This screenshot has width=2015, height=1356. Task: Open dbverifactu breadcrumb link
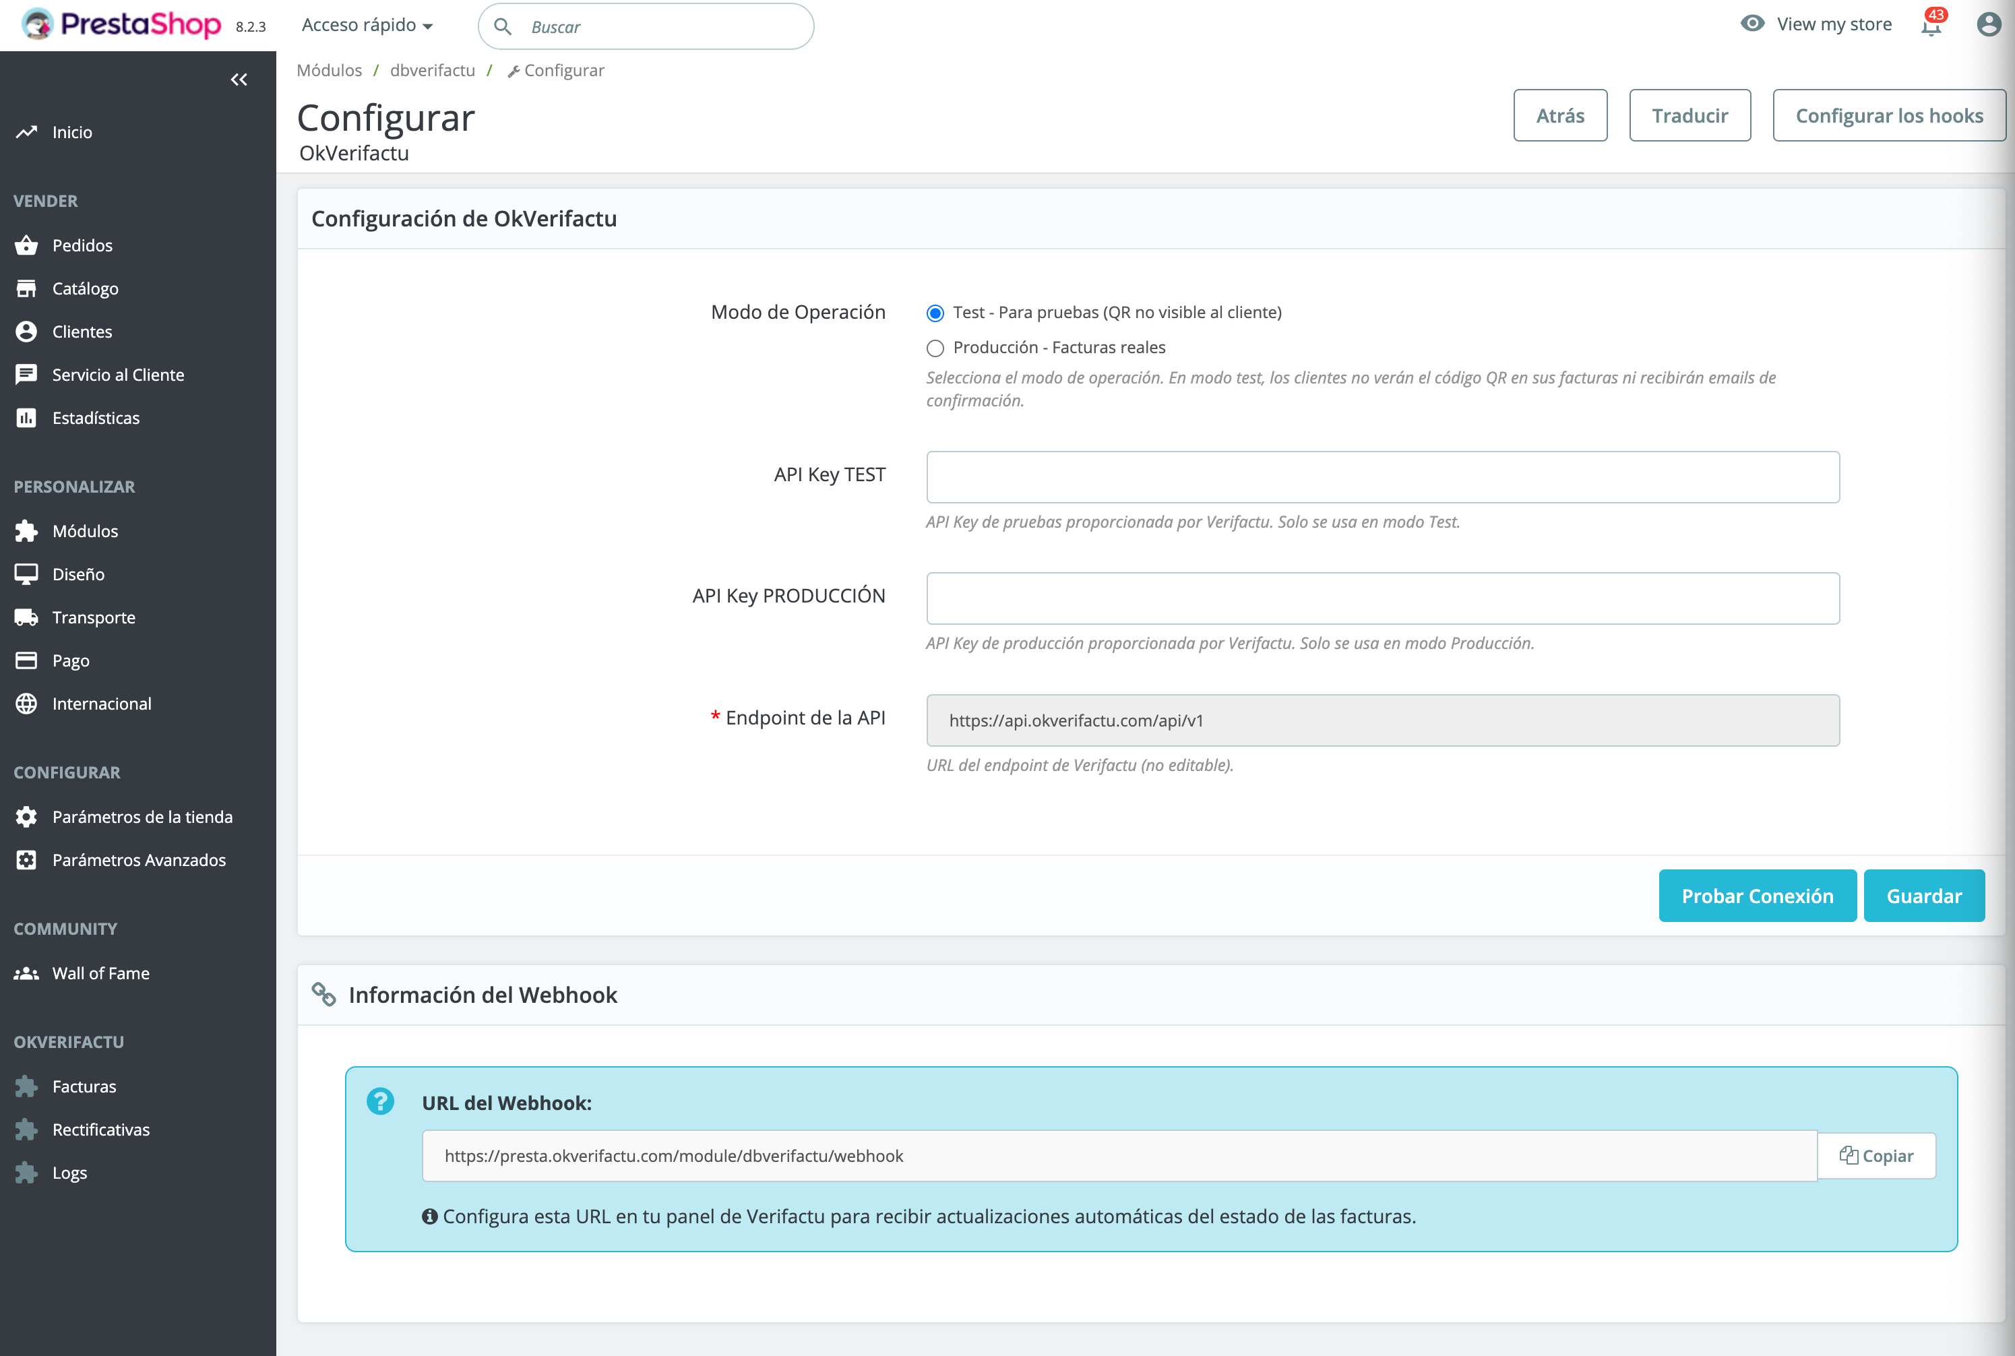pyautogui.click(x=433, y=70)
